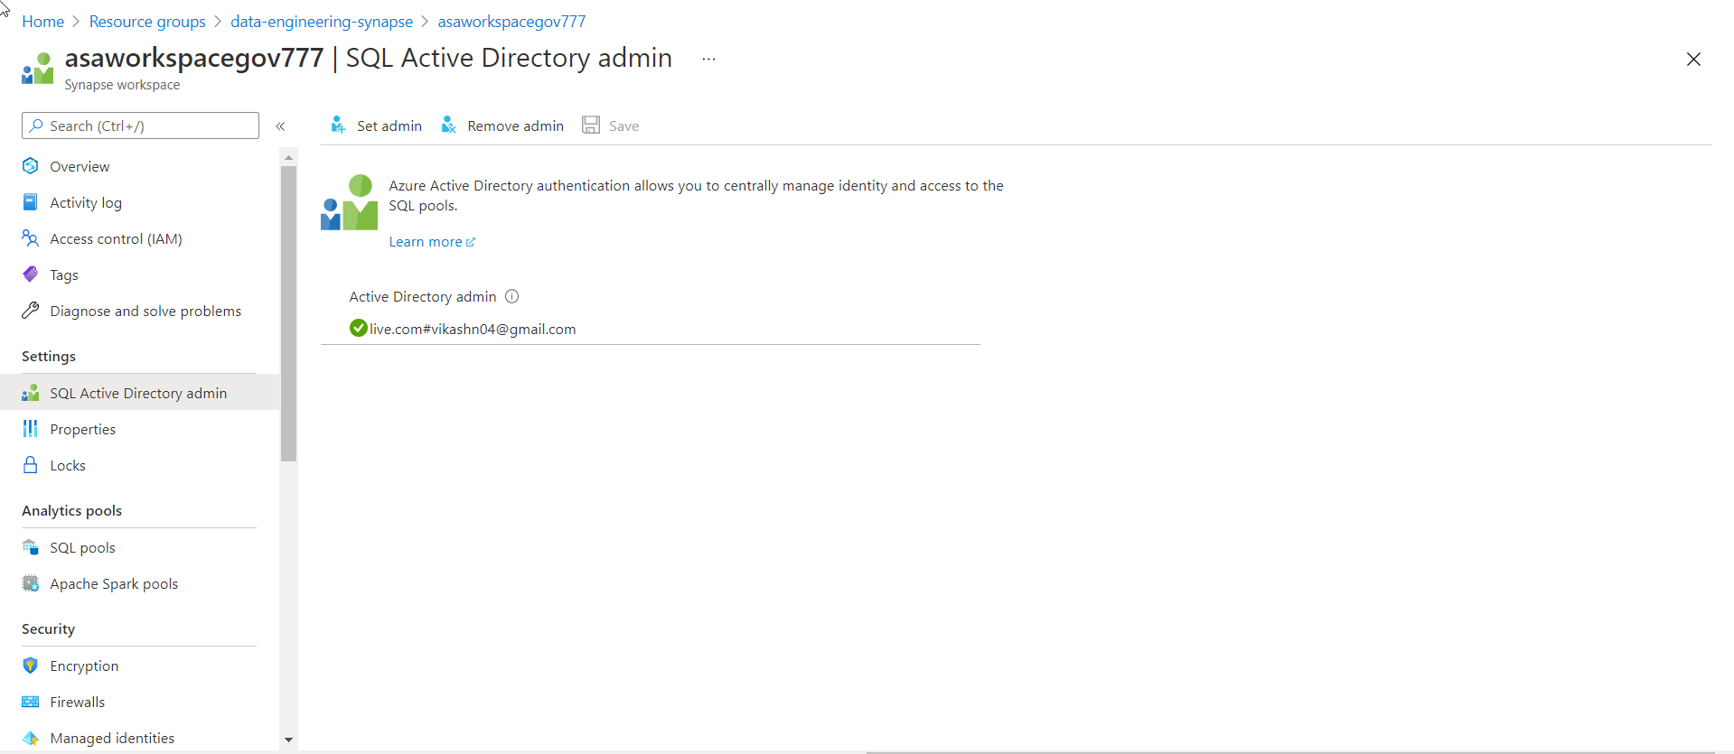Open Access control (IAM) menu item
This screenshot has width=1734, height=754.
[x=116, y=238]
